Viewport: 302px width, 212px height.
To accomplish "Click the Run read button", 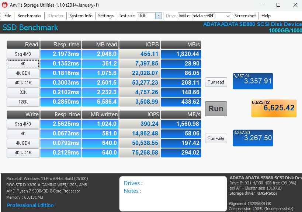I will [216, 82].
